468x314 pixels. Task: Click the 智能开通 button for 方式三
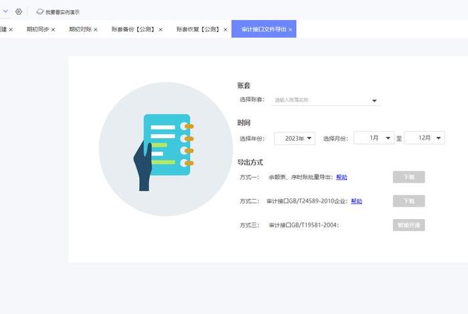pyautogui.click(x=408, y=225)
